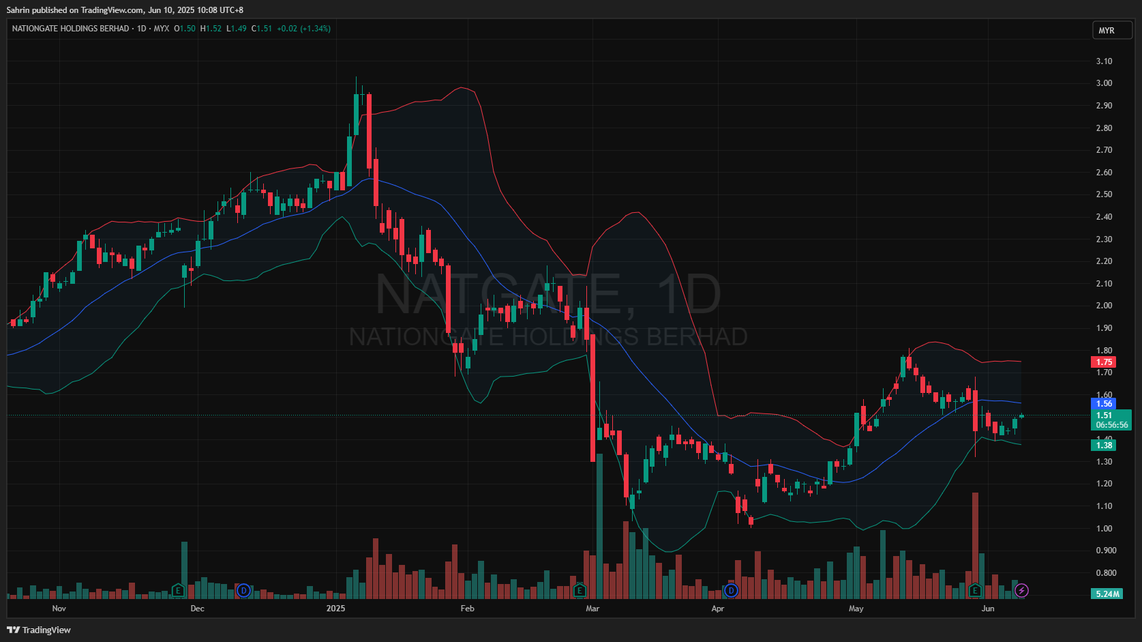Open the dividend marker in mid-December
1142x642 pixels.
tap(243, 590)
